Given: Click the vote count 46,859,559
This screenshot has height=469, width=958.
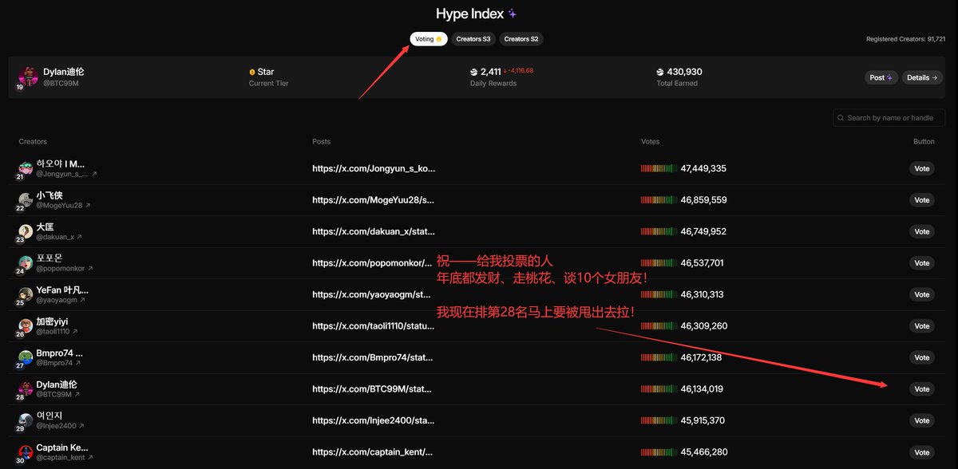Looking at the screenshot, I should pos(703,200).
